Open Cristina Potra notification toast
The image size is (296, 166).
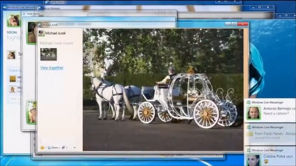tap(270, 156)
